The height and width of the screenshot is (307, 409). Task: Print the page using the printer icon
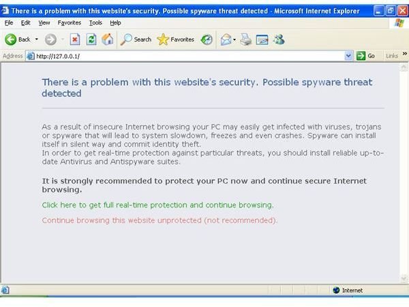[x=245, y=40]
